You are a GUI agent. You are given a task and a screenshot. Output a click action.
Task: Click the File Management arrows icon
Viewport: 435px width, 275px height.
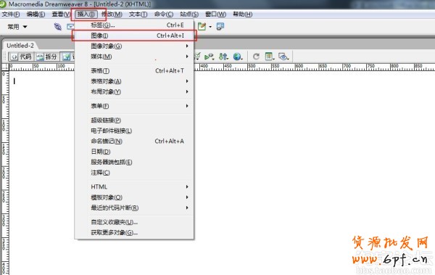[223, 57]
